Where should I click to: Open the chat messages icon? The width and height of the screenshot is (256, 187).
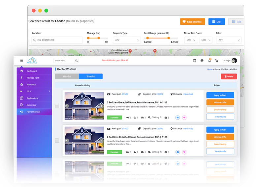click(202, 61)
